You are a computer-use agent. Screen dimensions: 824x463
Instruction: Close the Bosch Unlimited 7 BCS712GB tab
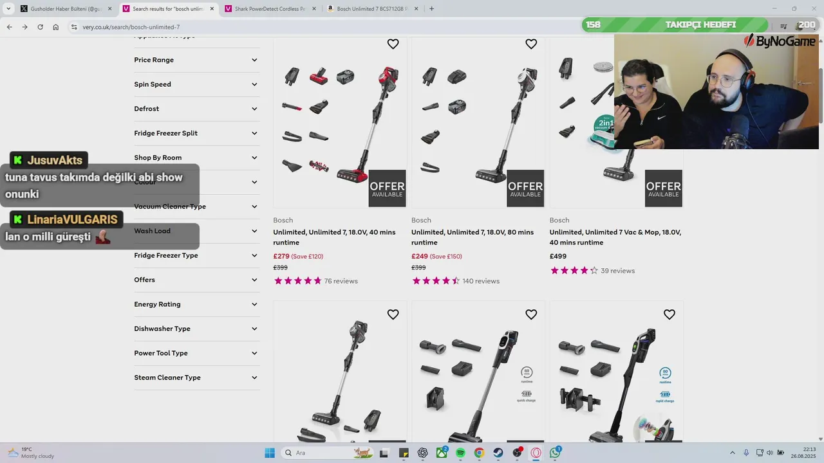(x=416, y=9)
